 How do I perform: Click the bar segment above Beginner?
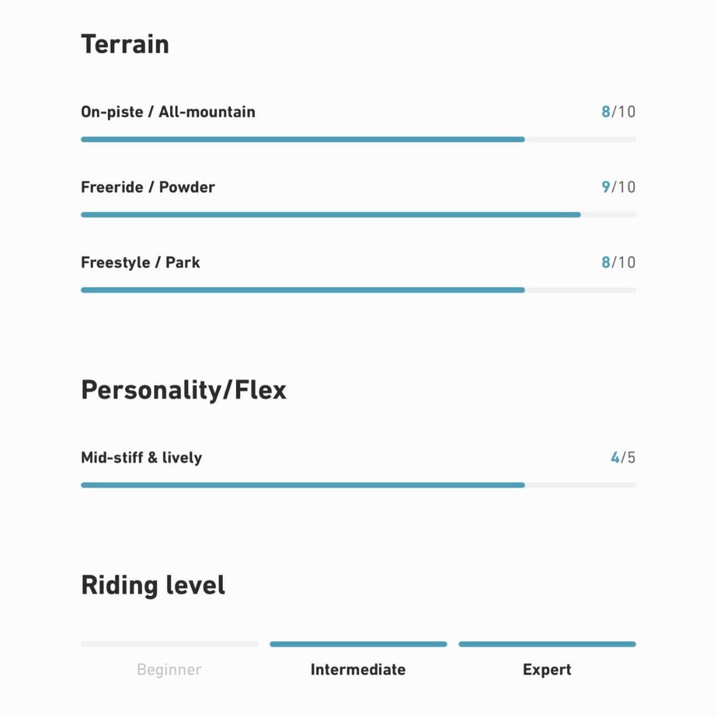(x=169, y=644)
